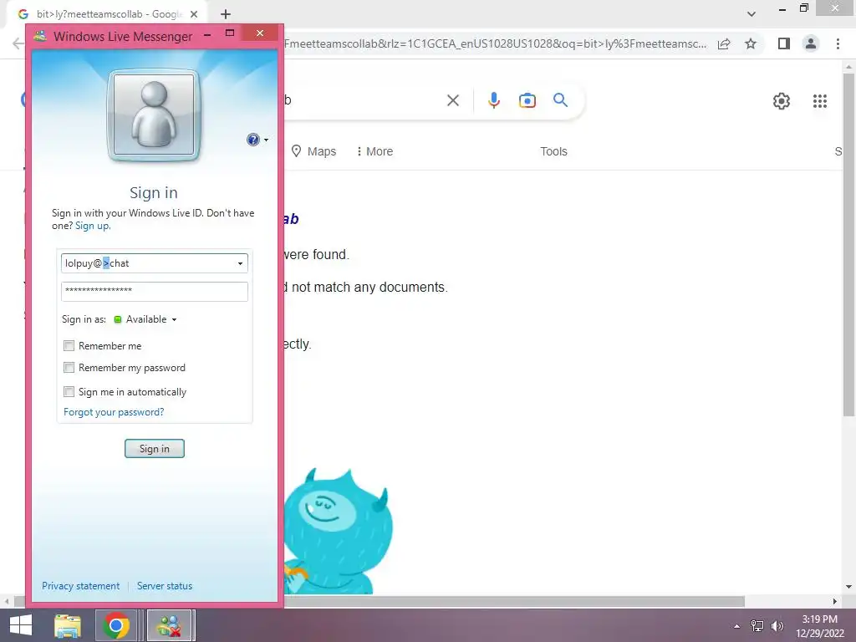856x642 pixels.
Task: Click the Messenger window title icon
Action: coord(40,36)
